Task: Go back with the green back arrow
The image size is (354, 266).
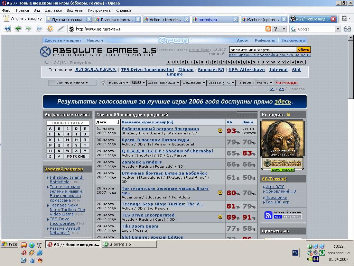Action: click(18, 29)
